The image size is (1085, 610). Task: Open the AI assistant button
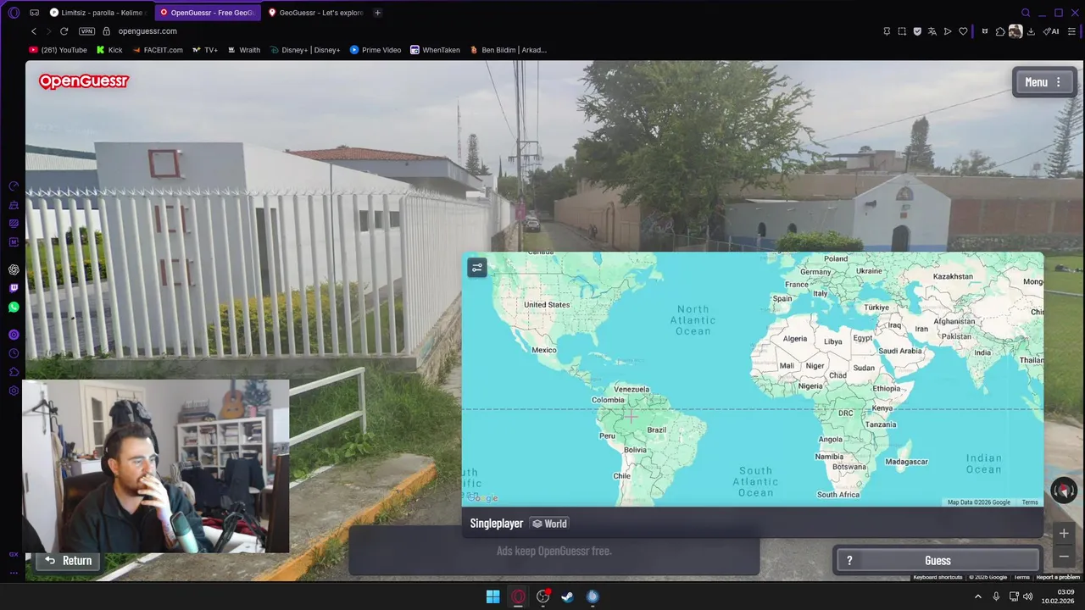pos(1051,31)
